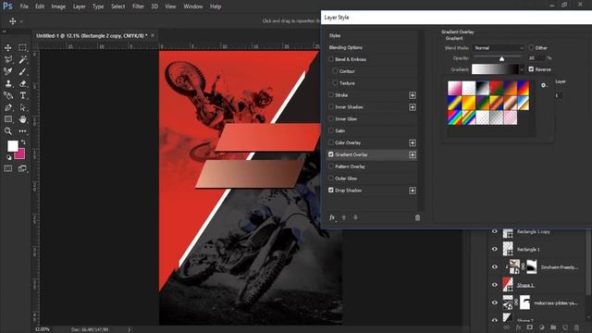Viewport: 592px width, 333px height.
Task: Click the fx icon in Layer Style dialog
Action: coord(332,218)
